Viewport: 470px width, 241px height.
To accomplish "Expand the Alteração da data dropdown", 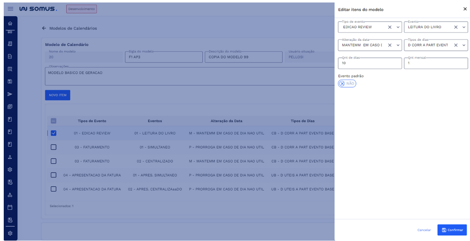I will (x=398, y=45).
